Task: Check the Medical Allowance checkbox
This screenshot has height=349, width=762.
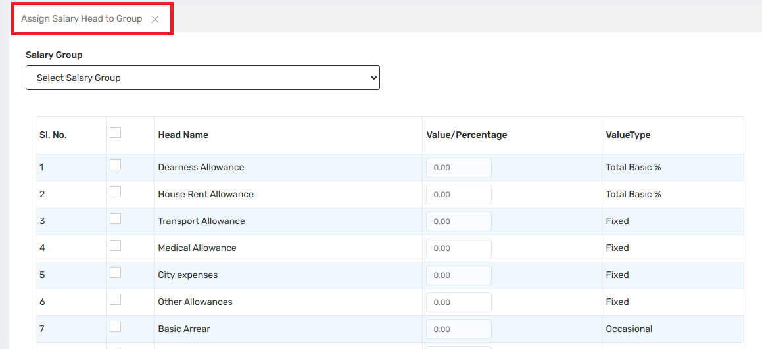Action: tap(115, 246)
